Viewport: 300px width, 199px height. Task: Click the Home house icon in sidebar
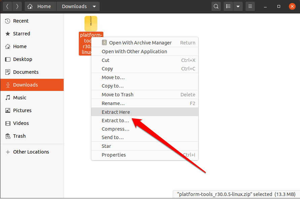coord(8,46)
